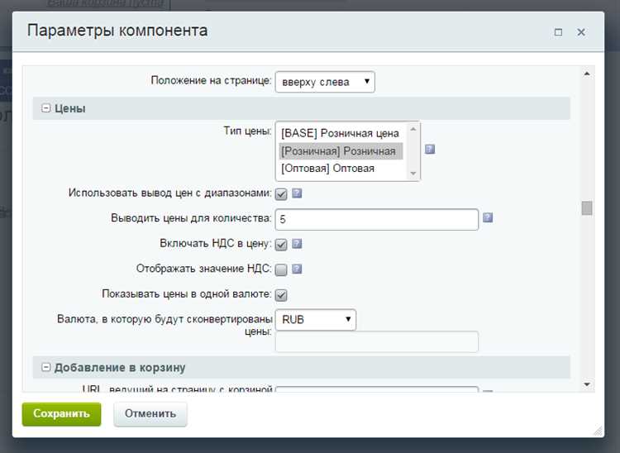The image size is (620, 453).
Task: Collapse the Добавление в корзину section
Action: click(x=45, y=367)
